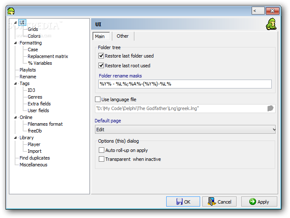Open the freeDb options page
Image resolution: width=290 pixels, height=218 pixels.
(35, 131)
